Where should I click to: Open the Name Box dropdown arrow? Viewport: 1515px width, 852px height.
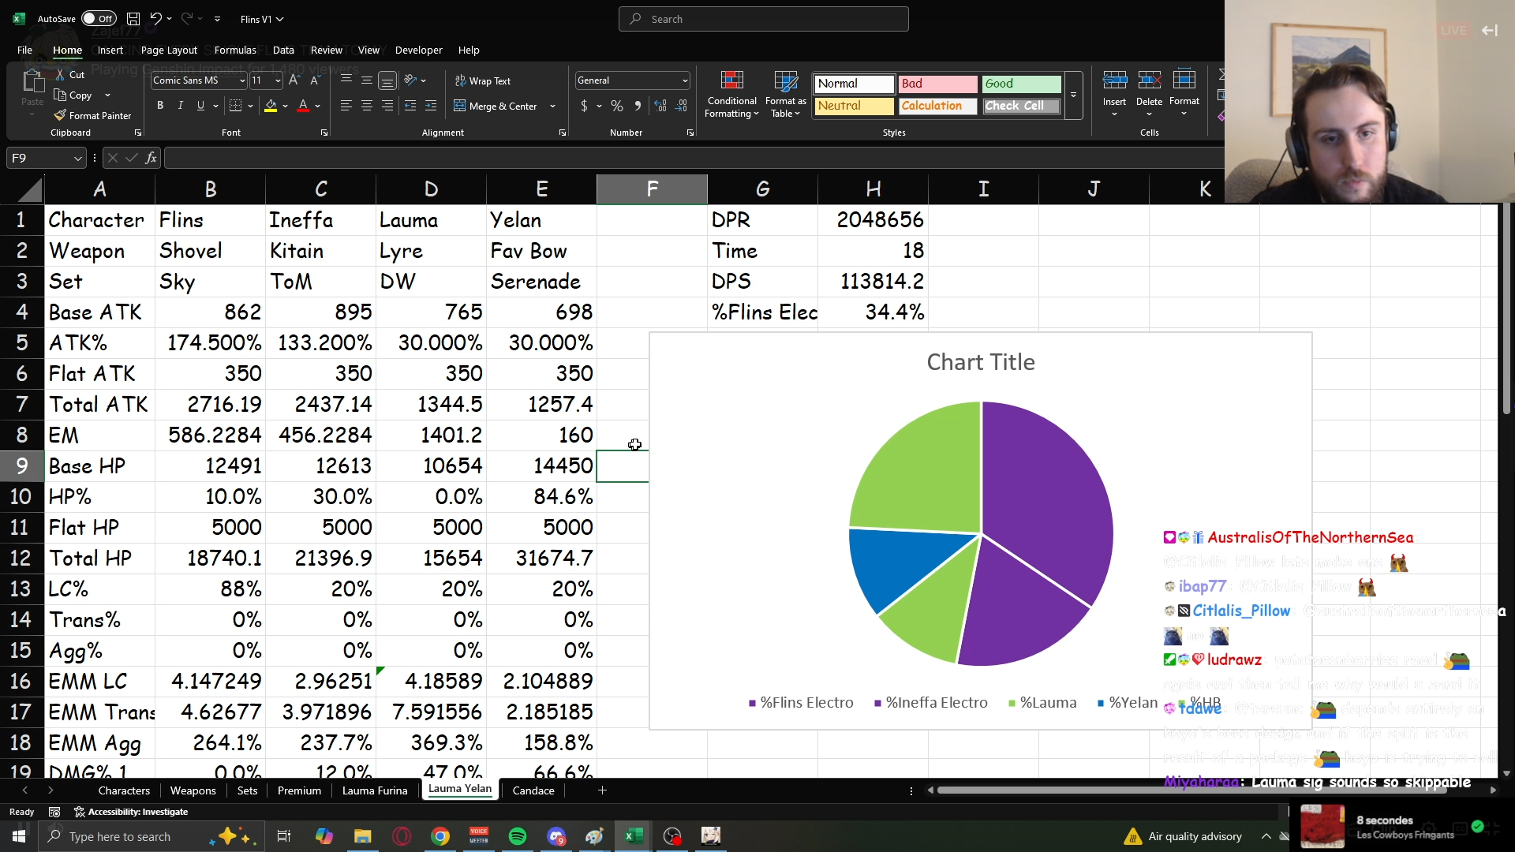pyautogui.click(x=77, y=159)
